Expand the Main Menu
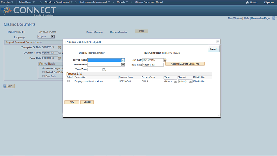 (x=27, y=2)
